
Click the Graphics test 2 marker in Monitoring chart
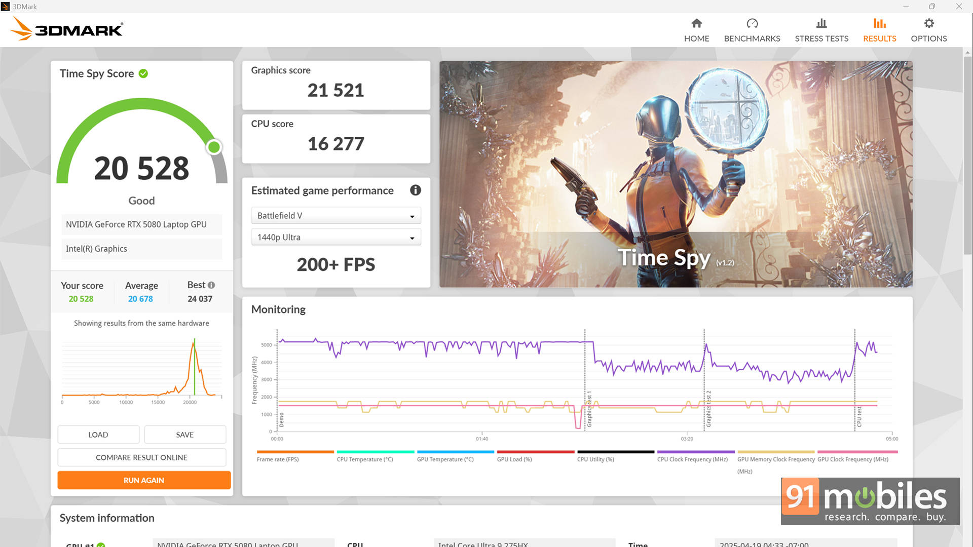[x=708, y=409]
